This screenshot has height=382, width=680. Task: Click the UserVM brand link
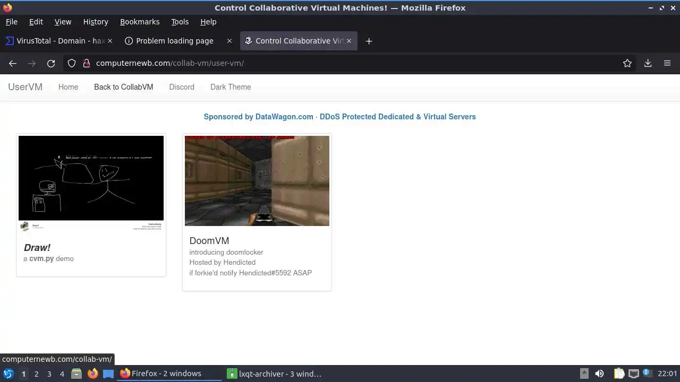click(x=25, y=87)
